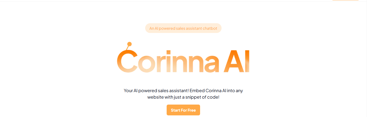Click the dotted letter 'i' in the Corinna logo
The width and height of the screenshot is (367, 117).
(169, 61)
